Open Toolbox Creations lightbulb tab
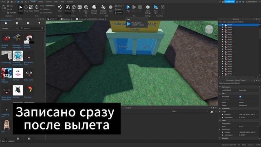The width and height of the screenshot is (261, 147). [x=39, y=23]
